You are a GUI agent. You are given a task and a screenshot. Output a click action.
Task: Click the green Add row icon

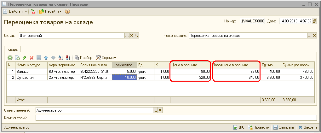[x=10, y=58]
